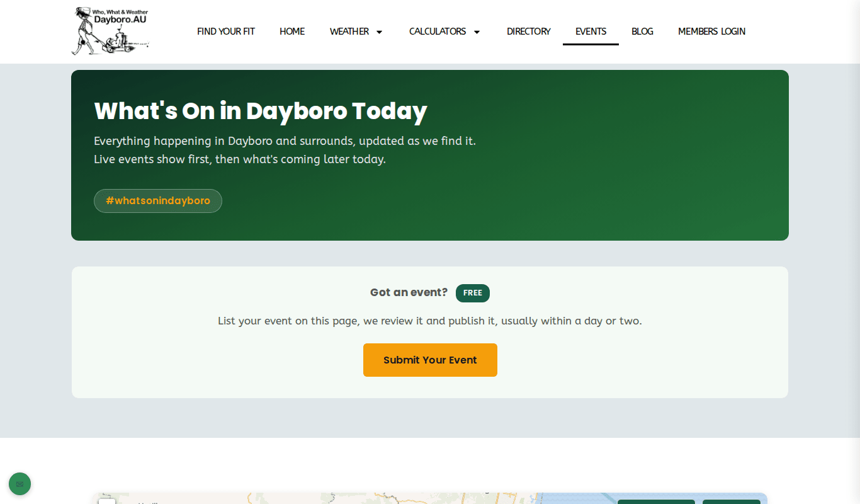Click the Submit Your Event button
Viewport: 860px width, 504px height.
point(430,360)
